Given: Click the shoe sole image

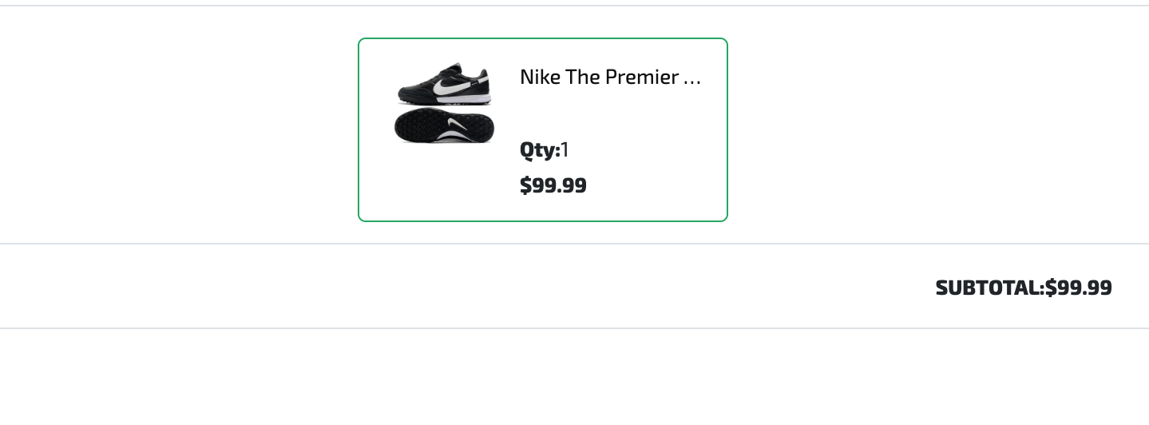Looking at the screenshot, I should pos(444,126).
